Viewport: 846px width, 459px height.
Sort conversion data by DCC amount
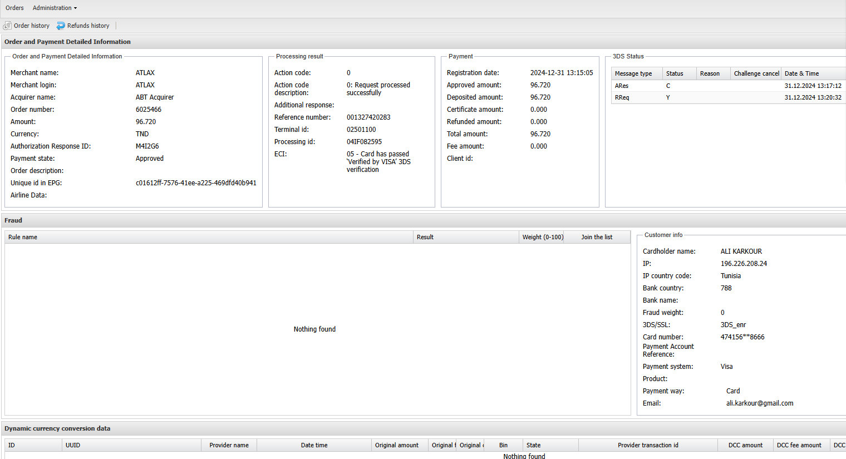tap(745, 445)
